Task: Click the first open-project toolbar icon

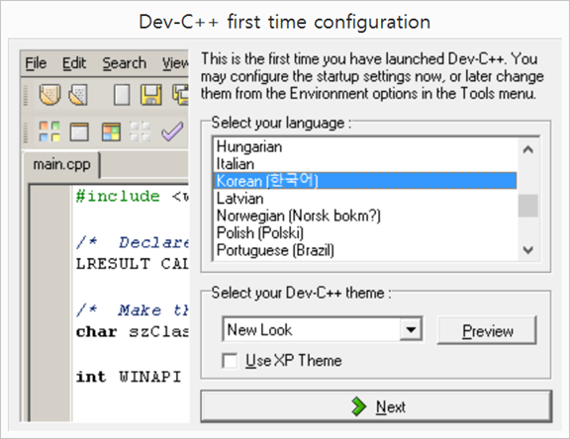Action: pyautogui.click(x=49, y=95)
